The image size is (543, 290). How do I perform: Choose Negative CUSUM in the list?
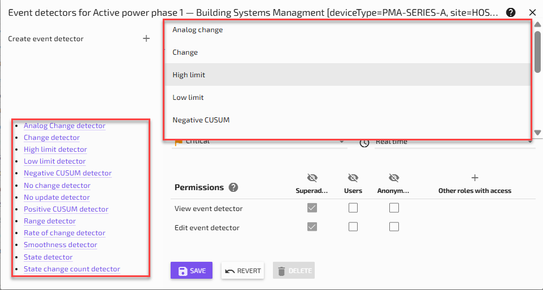pyautogui.click(x=201, y=120)
